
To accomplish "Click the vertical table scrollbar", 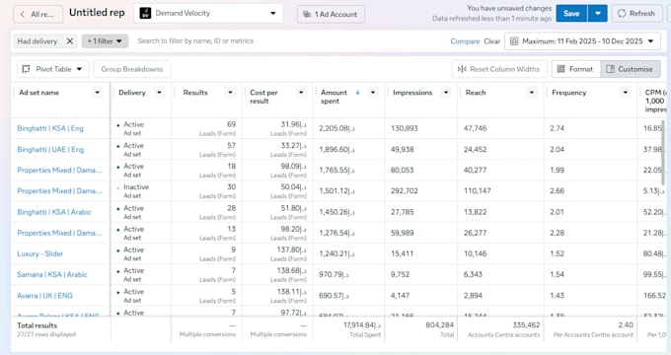I will (663, 154).
